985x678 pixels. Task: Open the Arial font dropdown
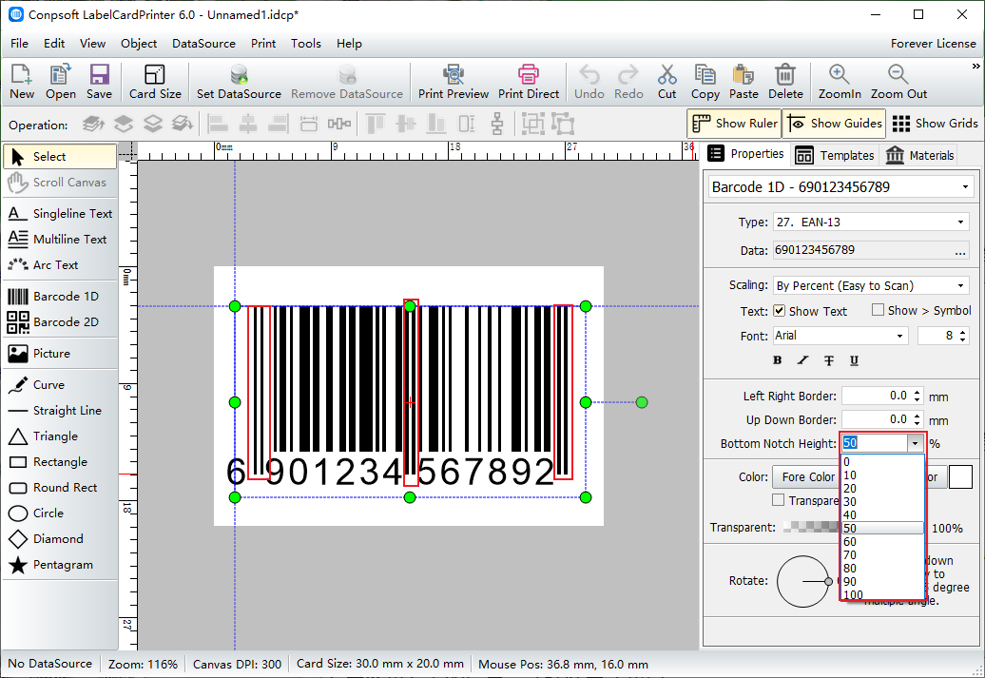[899, 337]
